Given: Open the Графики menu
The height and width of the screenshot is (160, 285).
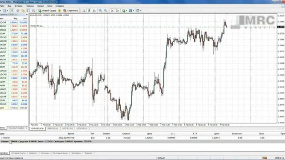Looking at the screenshot, I should [30, 6].
